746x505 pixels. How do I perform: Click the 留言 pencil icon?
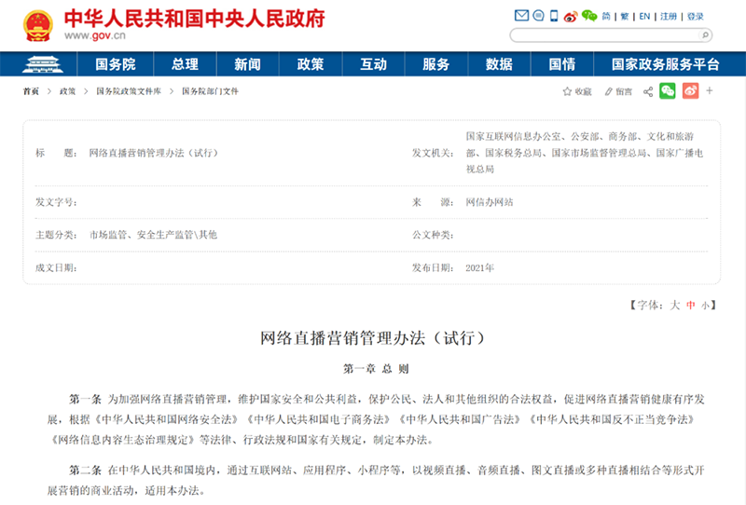[609, 91]
